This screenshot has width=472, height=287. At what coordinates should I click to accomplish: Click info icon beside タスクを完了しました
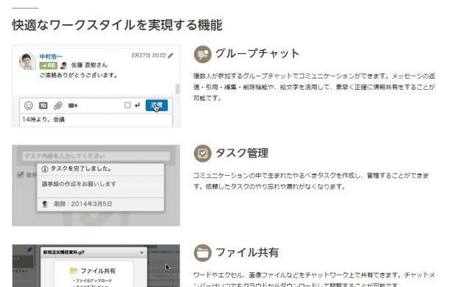pyautogui.click(x=45, y=169)
